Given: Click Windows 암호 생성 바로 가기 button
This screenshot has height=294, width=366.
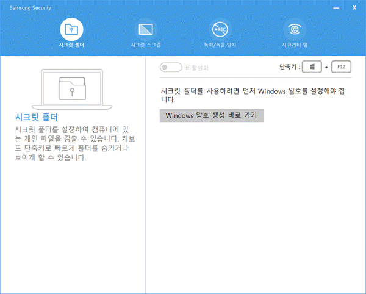Looking at the screenshot, I should 212,115.
